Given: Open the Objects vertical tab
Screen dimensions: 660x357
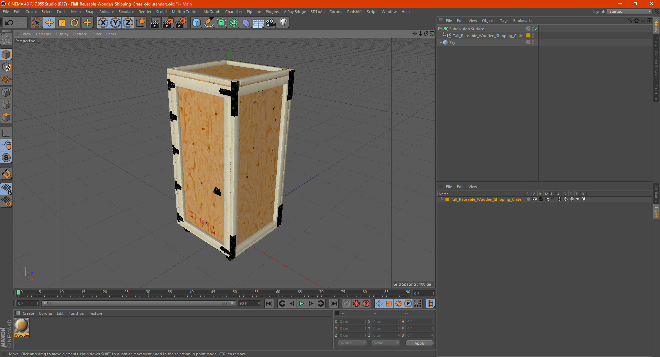Looking at the screenshot, I should point(656,25).
